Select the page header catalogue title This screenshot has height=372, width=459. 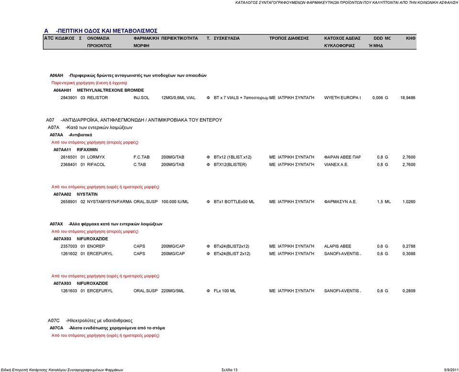tap(347, 3)
